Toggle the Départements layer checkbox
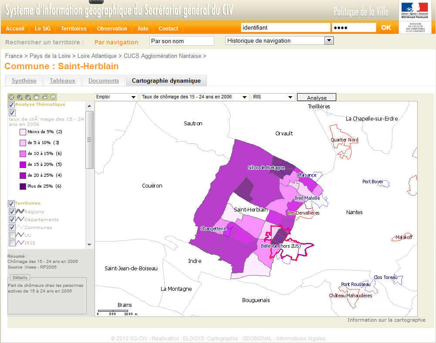Screen dimensions: 436x343 [x=12, y=219]
